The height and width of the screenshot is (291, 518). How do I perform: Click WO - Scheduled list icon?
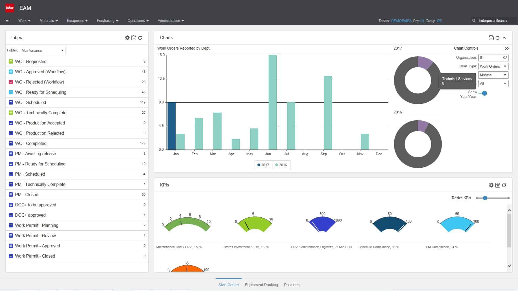(x=11, y=102)
